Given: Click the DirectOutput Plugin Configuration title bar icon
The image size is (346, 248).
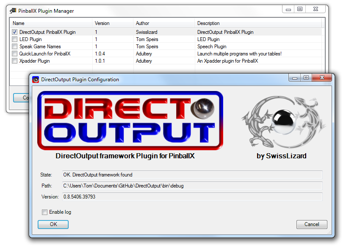Looking at the screenshot, I should [36, 80].
